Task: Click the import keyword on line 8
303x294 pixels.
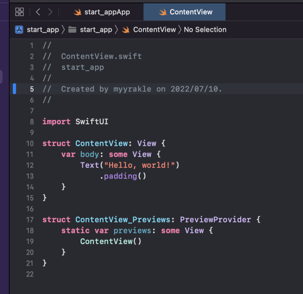Action: pos(56,122)
